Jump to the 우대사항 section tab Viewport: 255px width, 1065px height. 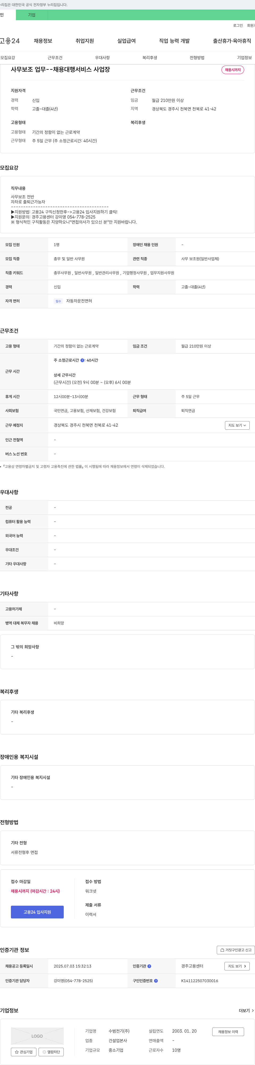click(x=103, y=57)
